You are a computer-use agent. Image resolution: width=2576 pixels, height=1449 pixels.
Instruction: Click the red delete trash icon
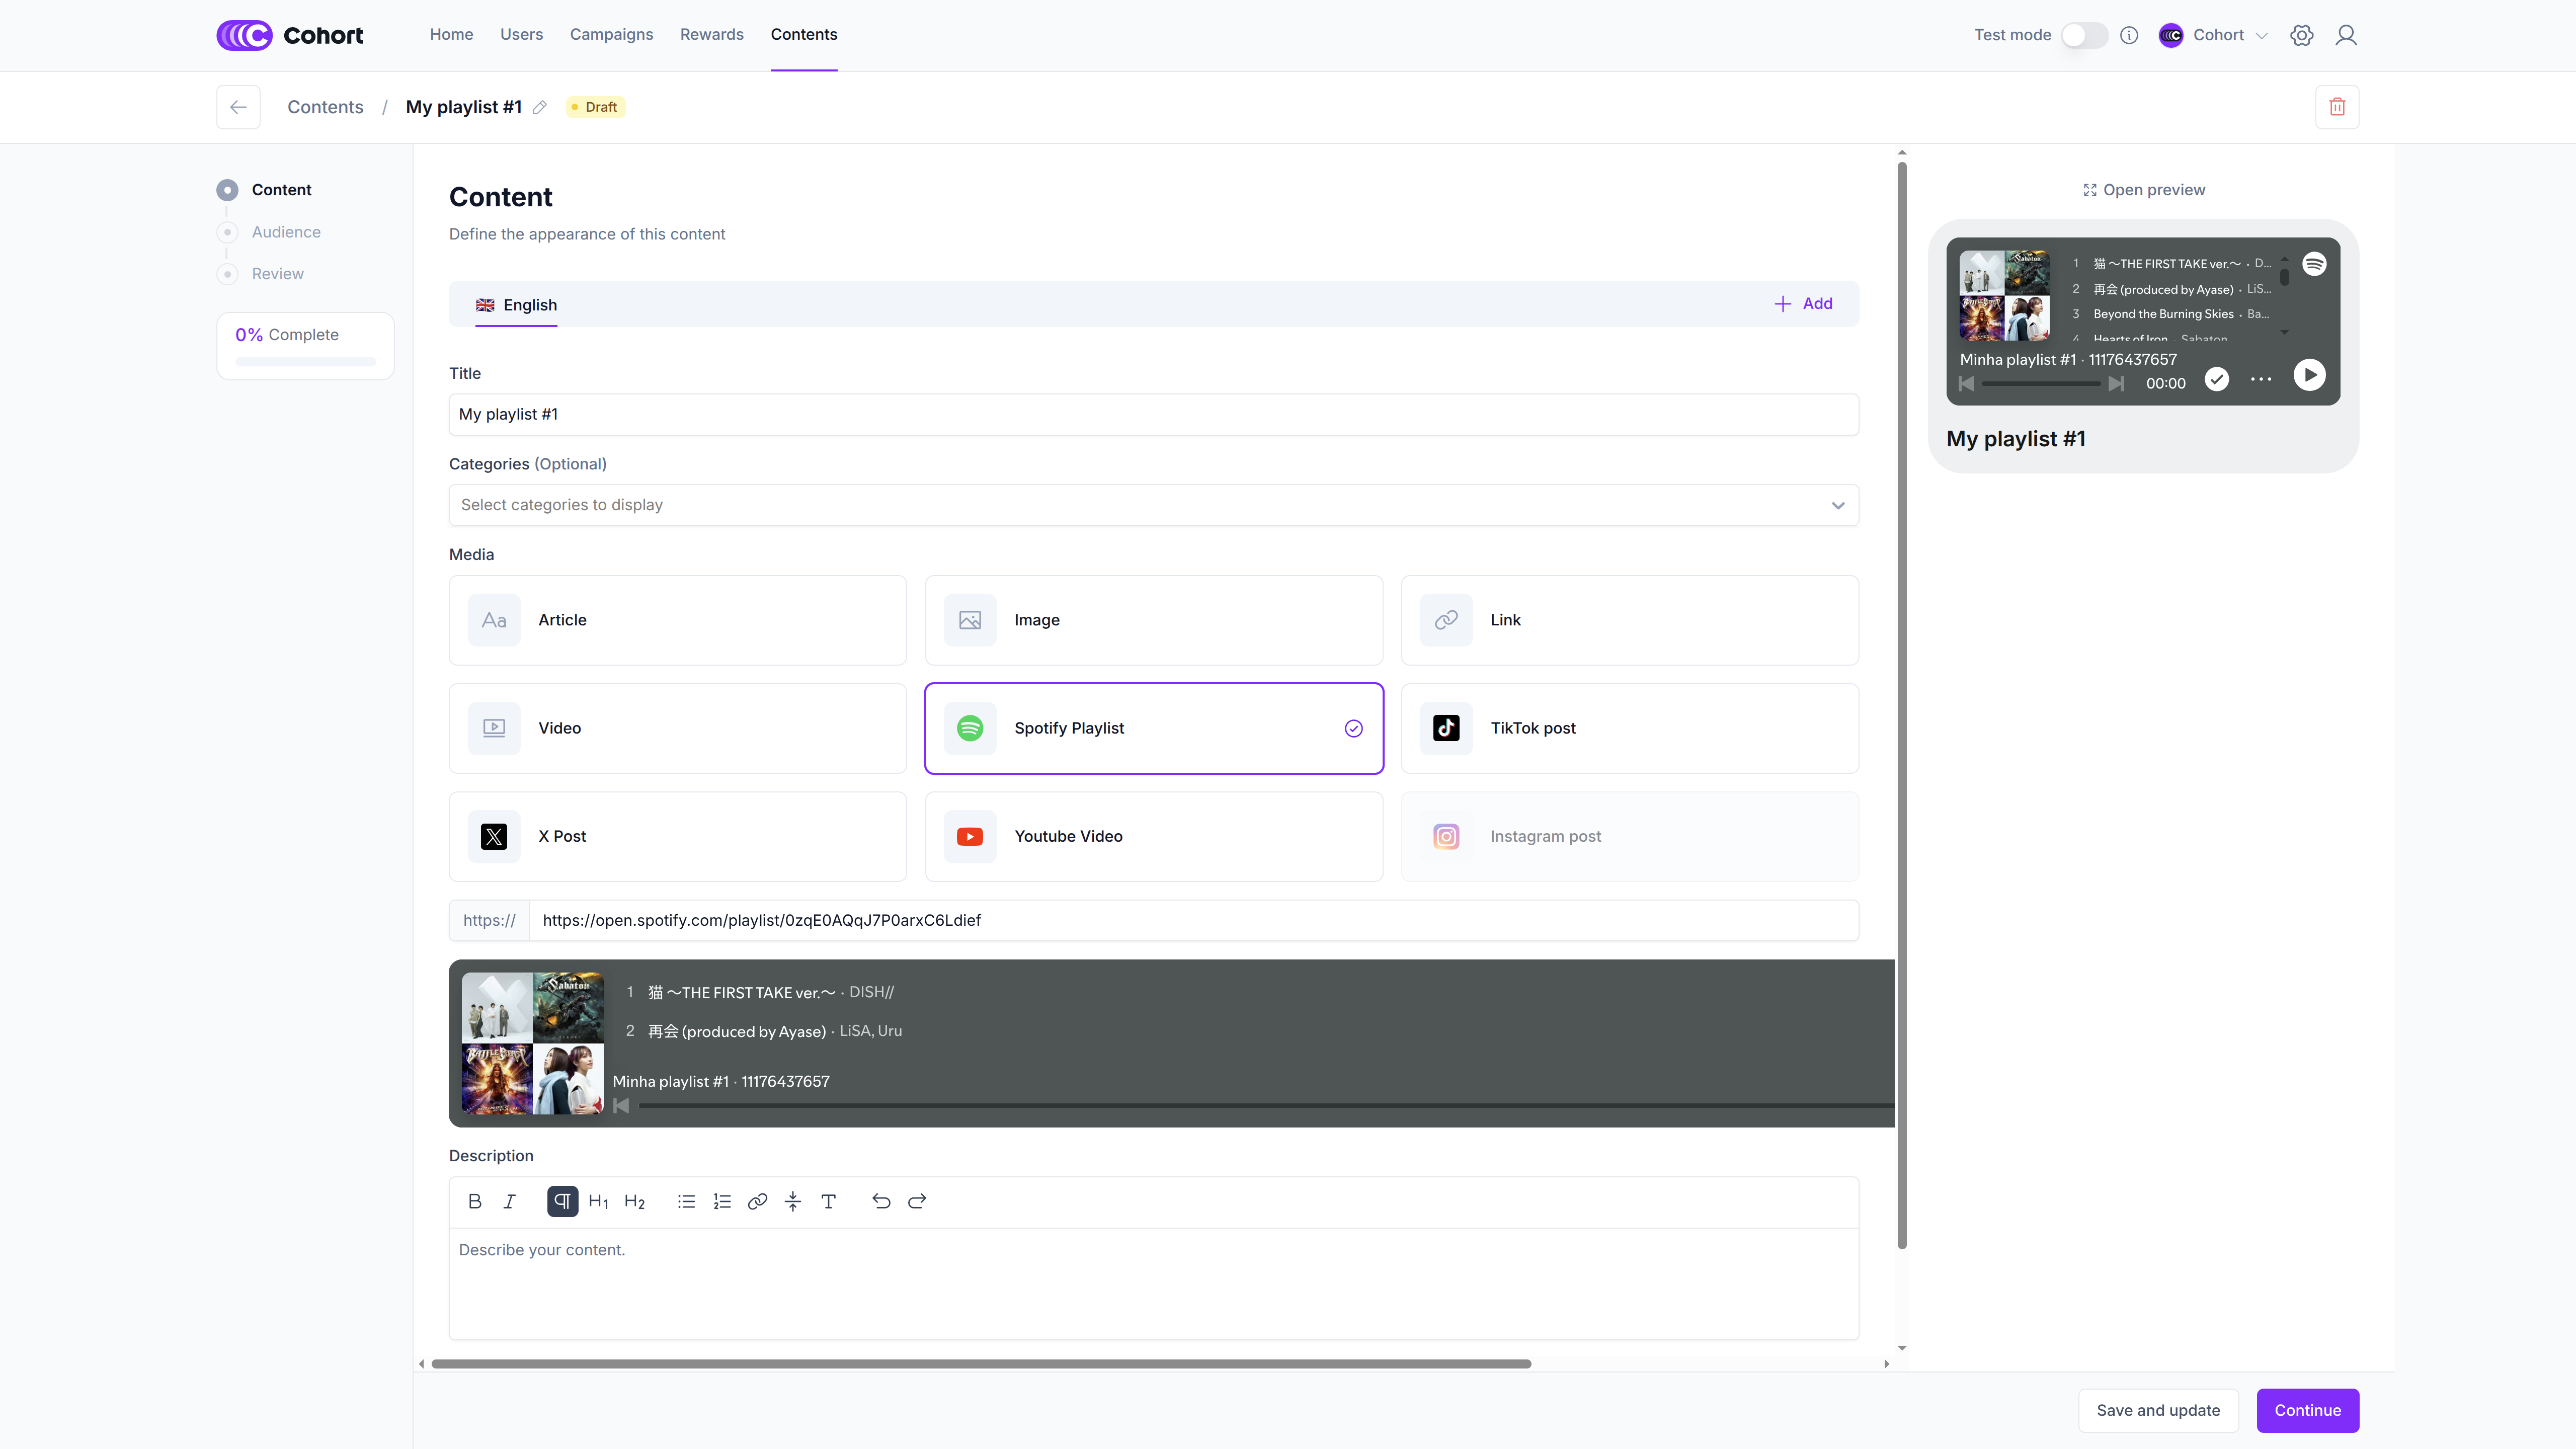click(x=2336, y=107)
